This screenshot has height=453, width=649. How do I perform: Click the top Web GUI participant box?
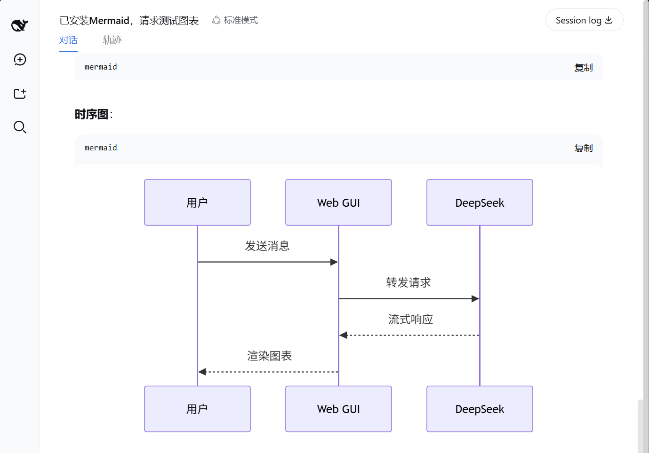pyautogui.click(x=338, y=203)
